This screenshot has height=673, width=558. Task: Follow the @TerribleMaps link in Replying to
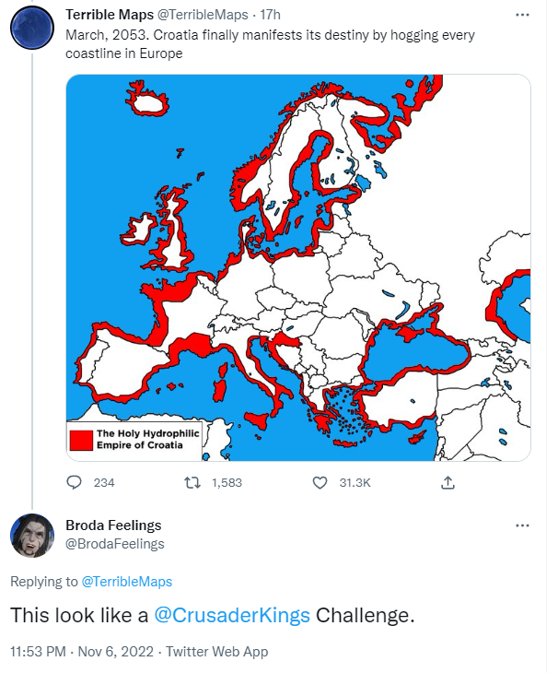[x=126, y=582]
